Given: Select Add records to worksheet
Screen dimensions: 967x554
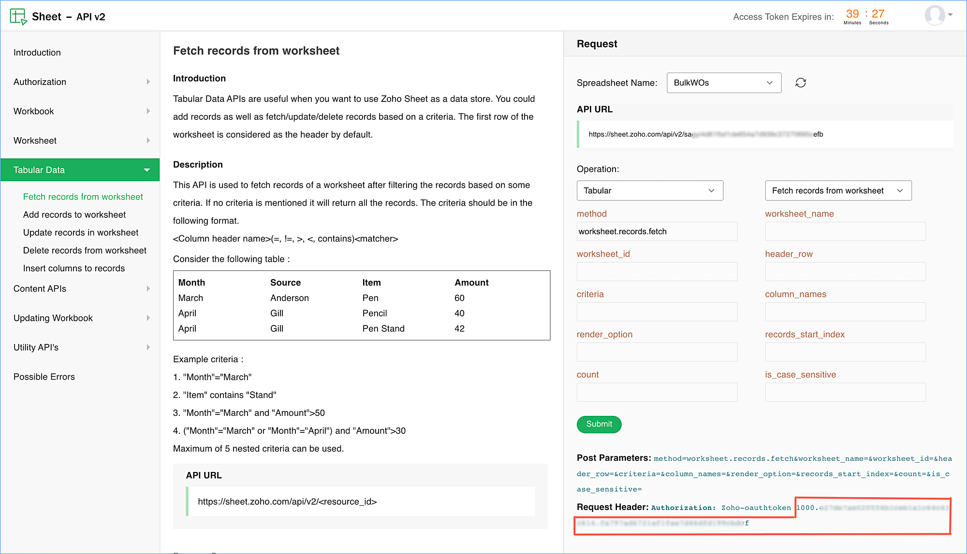Looking at the screenshot, I should coord(74,214).
